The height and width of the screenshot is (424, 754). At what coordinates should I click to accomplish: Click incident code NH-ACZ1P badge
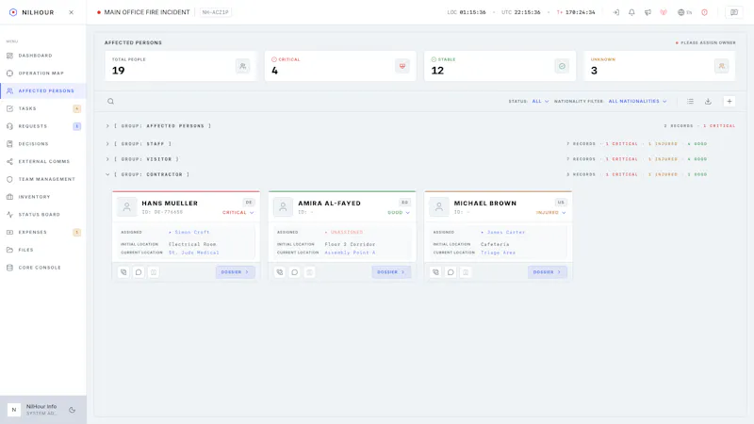coord(216,12)
